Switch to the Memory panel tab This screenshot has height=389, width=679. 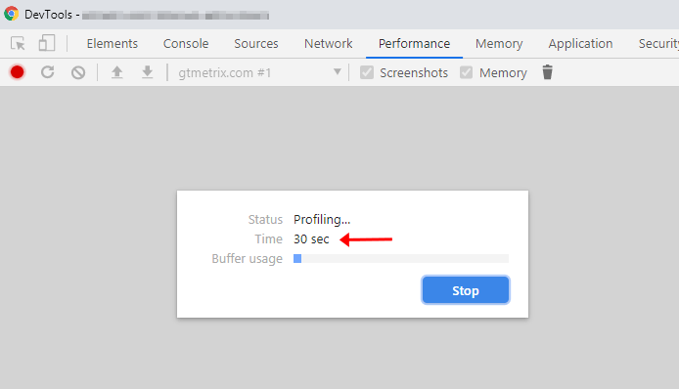point(499,44)
